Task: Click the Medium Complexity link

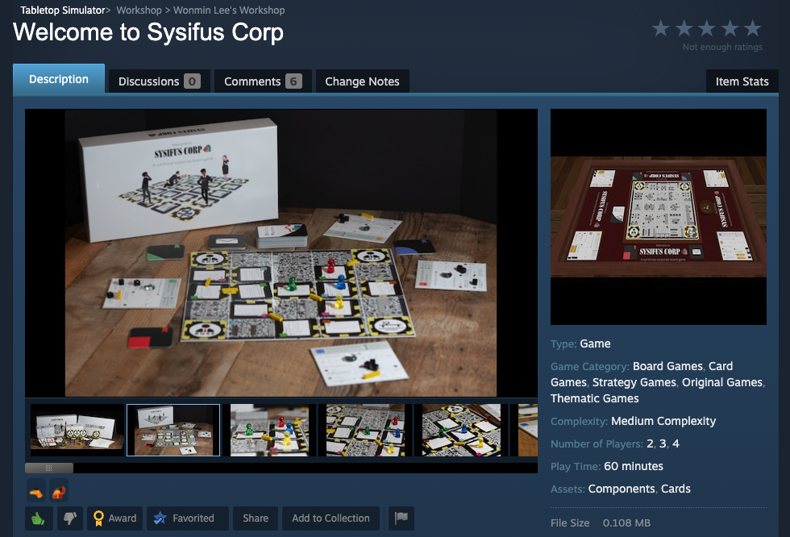Action: tap(663, 421)
